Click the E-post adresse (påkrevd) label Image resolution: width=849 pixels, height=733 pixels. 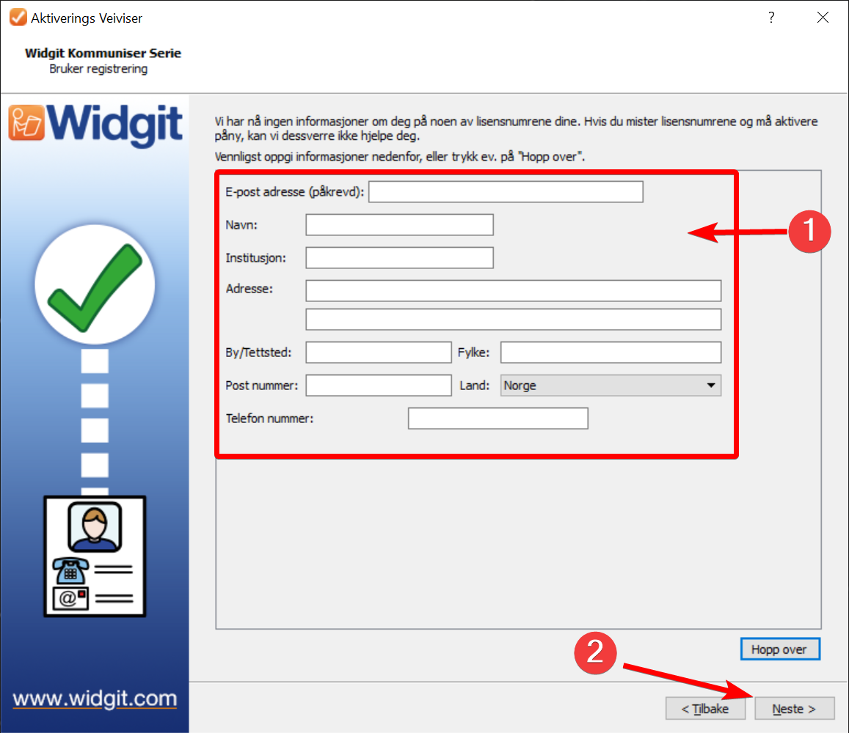(294, 192)
